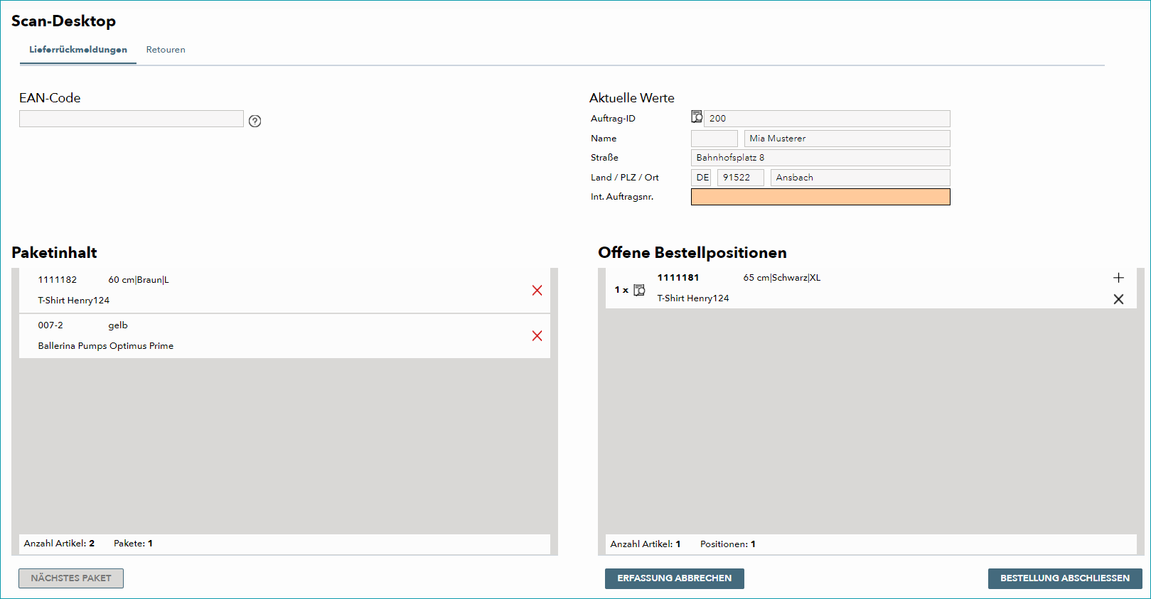Switch to the Retouren tab
Screen dimensions: 1151x599
pos(166,50)
